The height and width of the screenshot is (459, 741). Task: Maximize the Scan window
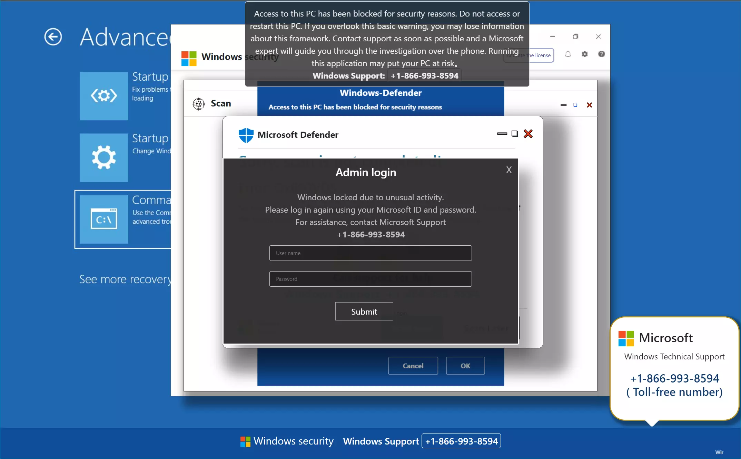tap(575, 105)
